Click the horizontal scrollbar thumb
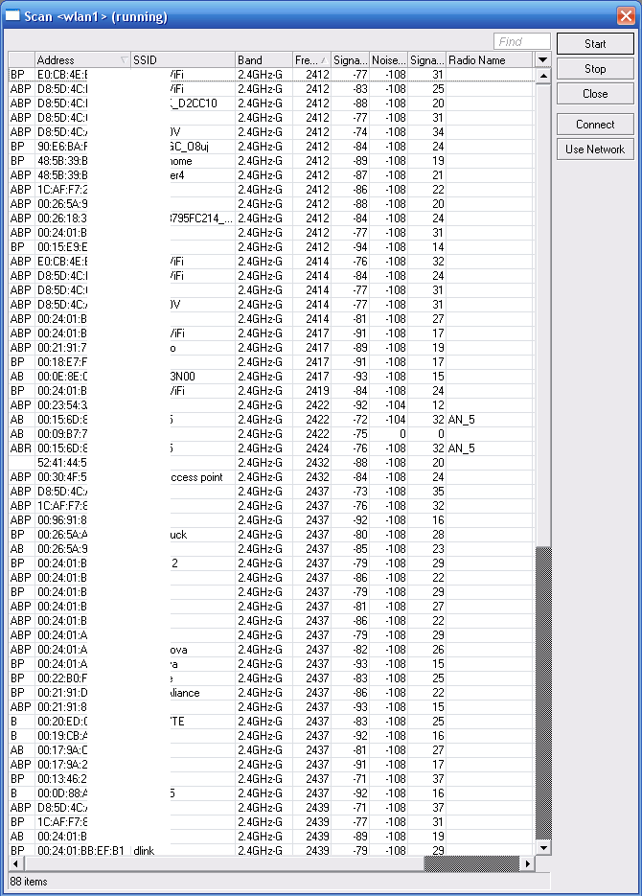 [x=222, y=863]
